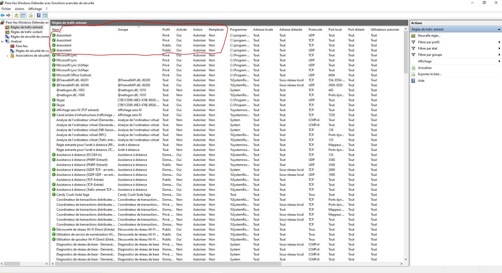Expand the Associations de sécurité node
502x273 pixels.
[7, 56]
